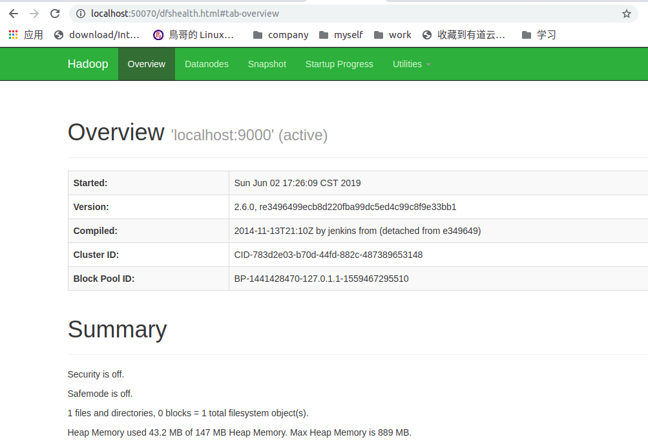Viewport: 648px width, 446px height.
Task: Click the site information icon in address bar
Action: tap(81, 14)
